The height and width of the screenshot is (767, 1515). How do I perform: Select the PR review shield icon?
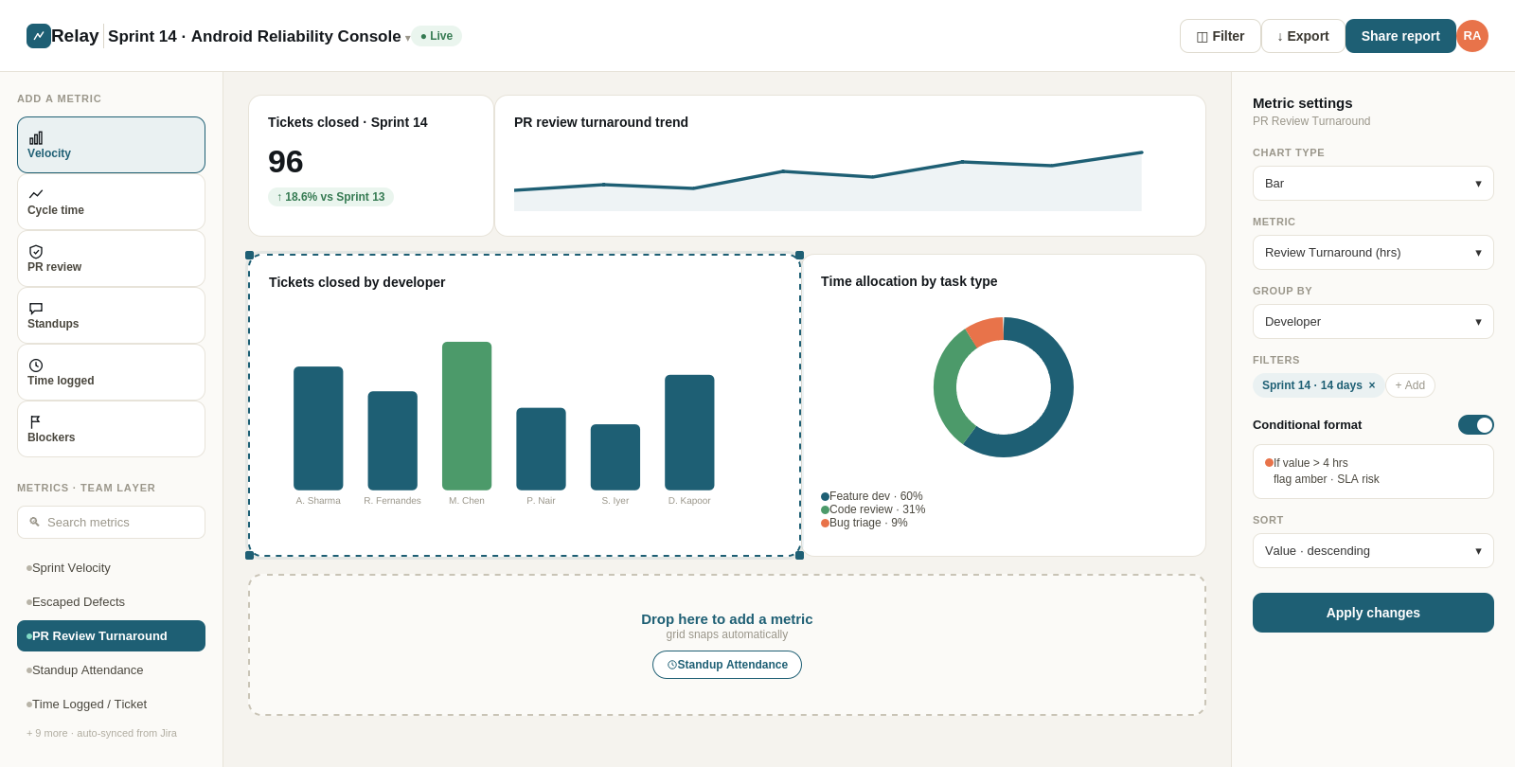[36, 252]
